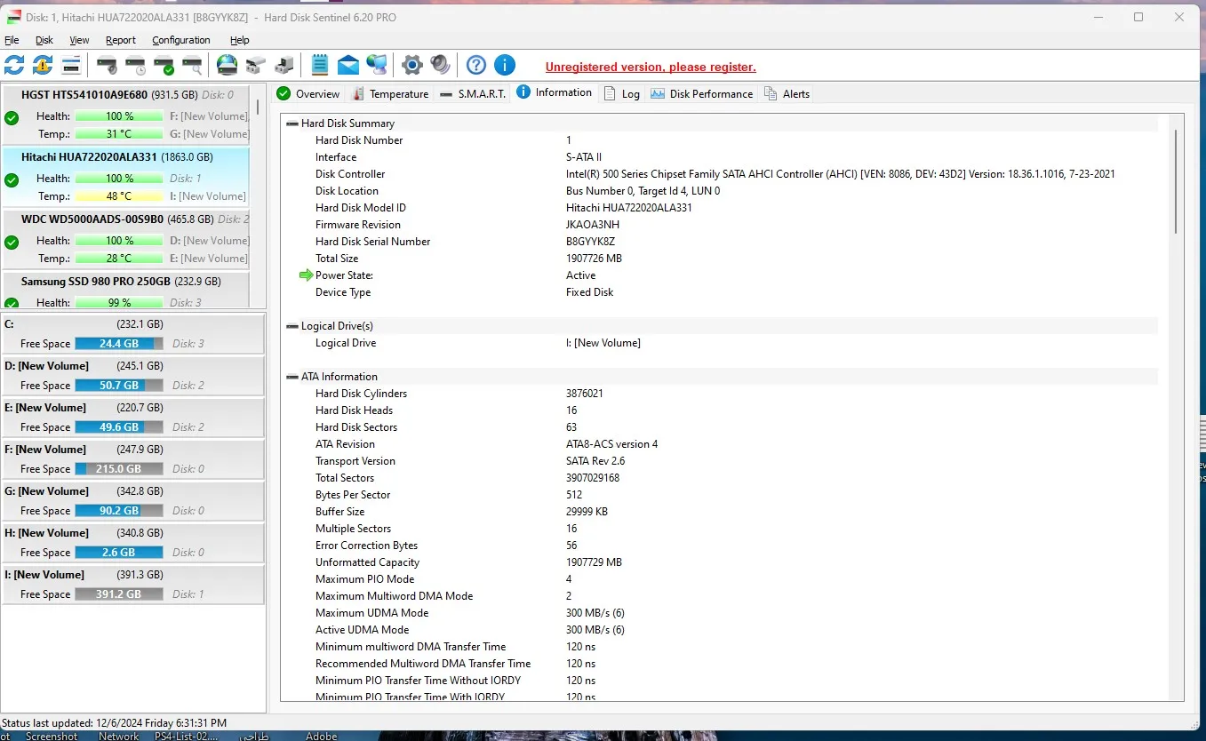Open the View menu
This screenshot has width=1206, height=741.
(80, 40)
